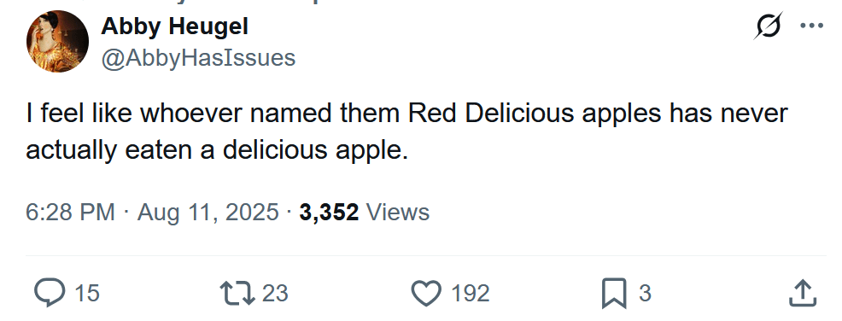Click the reply speech bubble icon
This screenshot has width=842, height=321.
[x=50, y=293]
